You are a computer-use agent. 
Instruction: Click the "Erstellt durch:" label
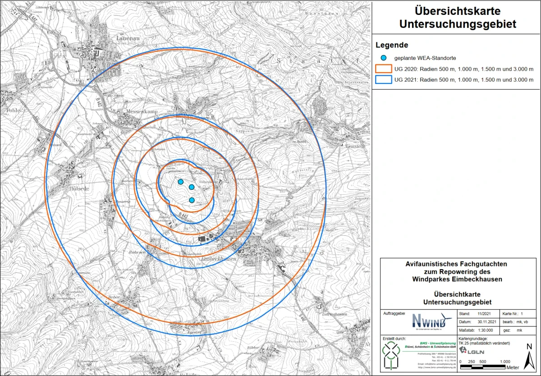(394, 338)
